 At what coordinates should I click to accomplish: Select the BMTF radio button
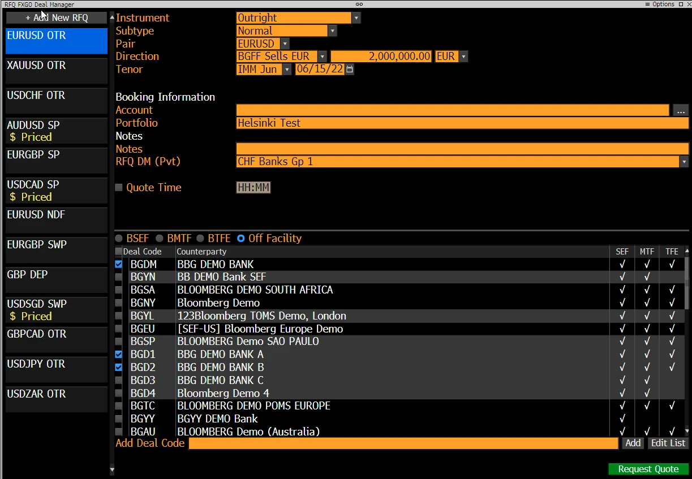pyautogui.click(x=160, y=239)
